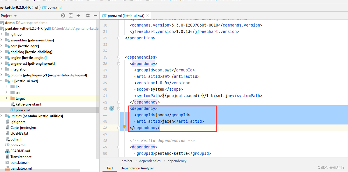The image size is (348, 172).
Task: Click the Expand All icon in Project panel
Action: click(x=71, y=15)
